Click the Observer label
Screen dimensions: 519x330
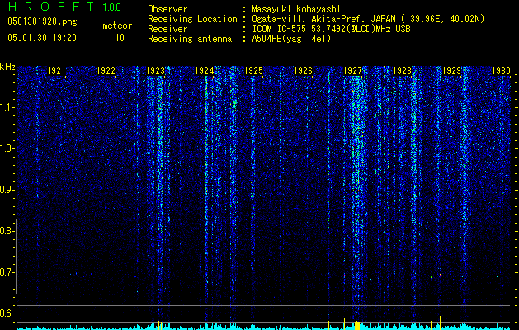(167, 9)
